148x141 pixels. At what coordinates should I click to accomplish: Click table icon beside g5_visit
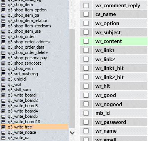click(x=3, y=85)
